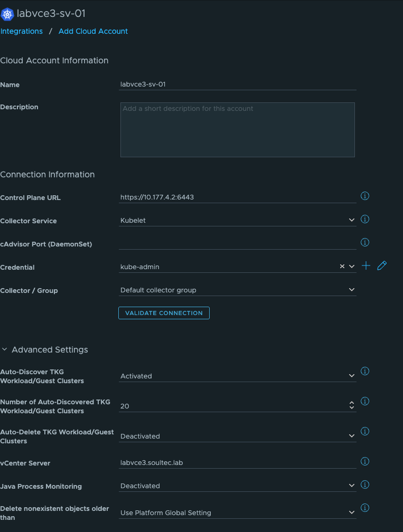Click into the Name field labvce3-sv-01
The height and width of the screenshot is (532, 403).
pyautogui.click(x=237, y=84)
